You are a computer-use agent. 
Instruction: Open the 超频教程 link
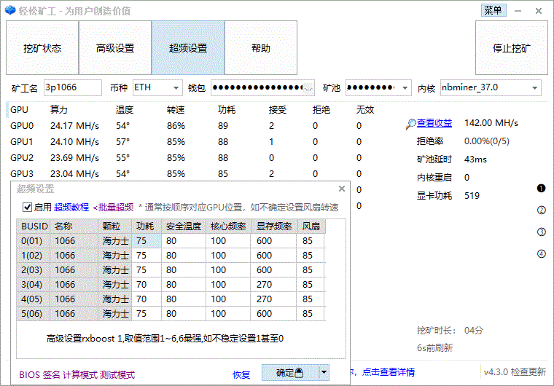tap(71, 207)
